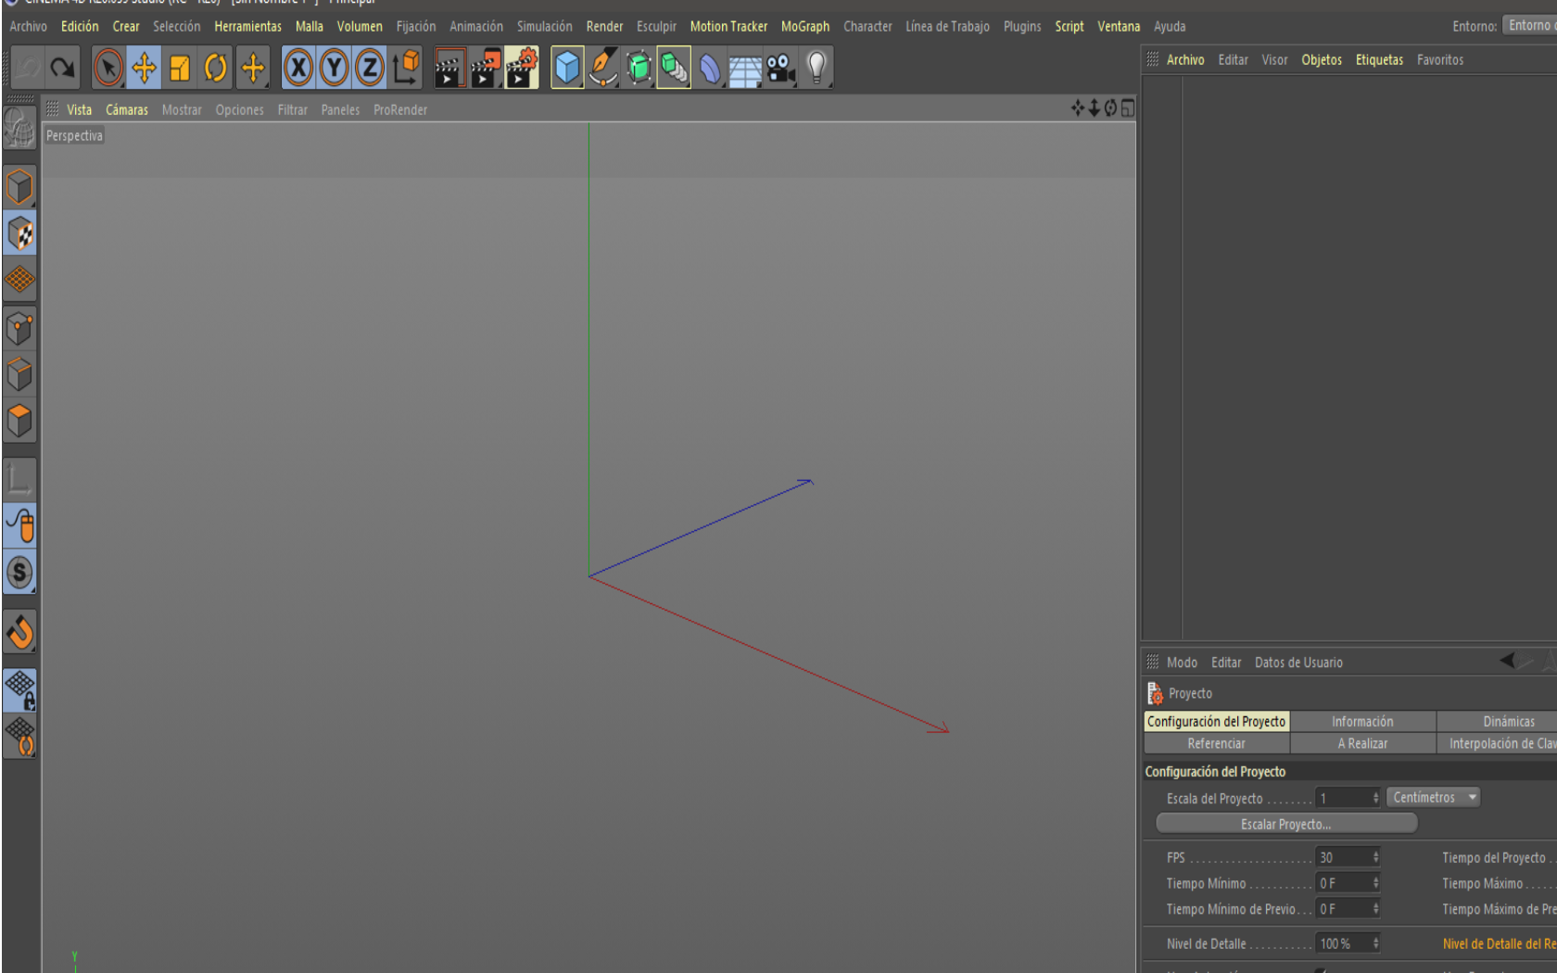1557x973 pixels.
Task: Open the Modo menu in attributes
Action: 1182,663
